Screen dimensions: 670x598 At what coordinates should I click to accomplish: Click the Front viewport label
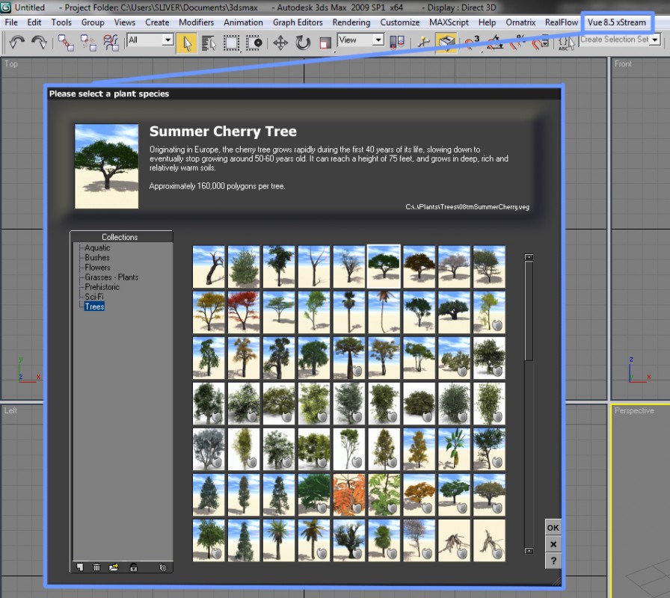pos(623,64)
